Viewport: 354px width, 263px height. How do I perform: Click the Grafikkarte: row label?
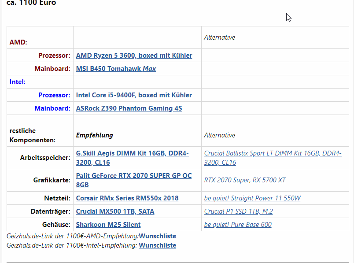[52, 180]
